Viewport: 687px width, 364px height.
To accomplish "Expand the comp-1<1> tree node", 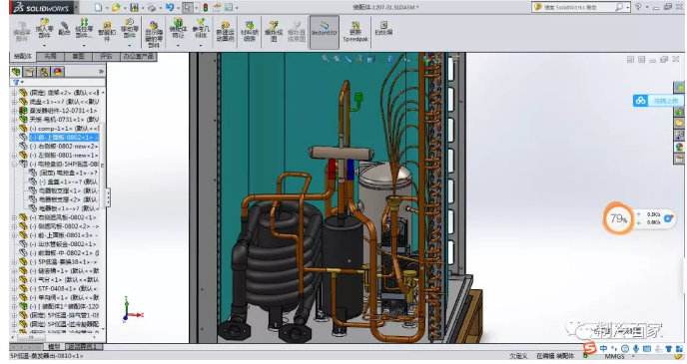I will pos(14,129).
